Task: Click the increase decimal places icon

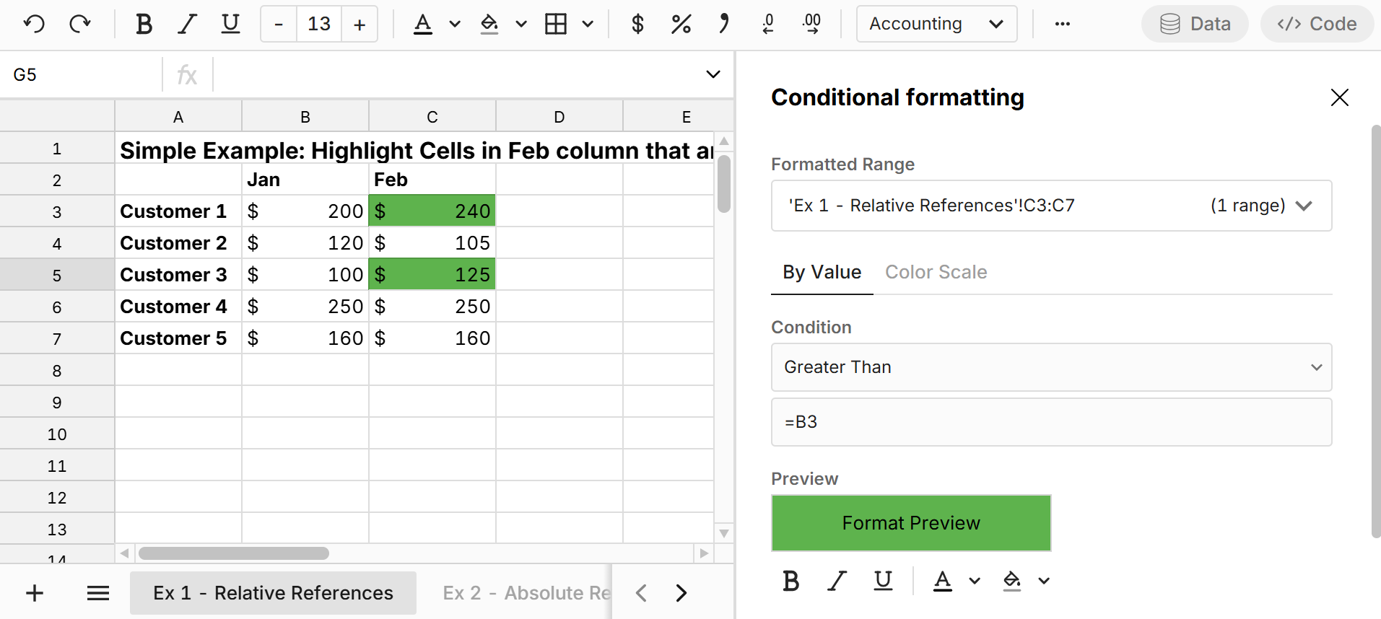Action: click(811, 25)
